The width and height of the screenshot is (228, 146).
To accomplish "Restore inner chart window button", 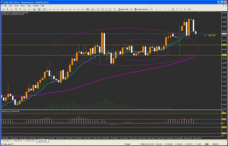I will point(224,6).
